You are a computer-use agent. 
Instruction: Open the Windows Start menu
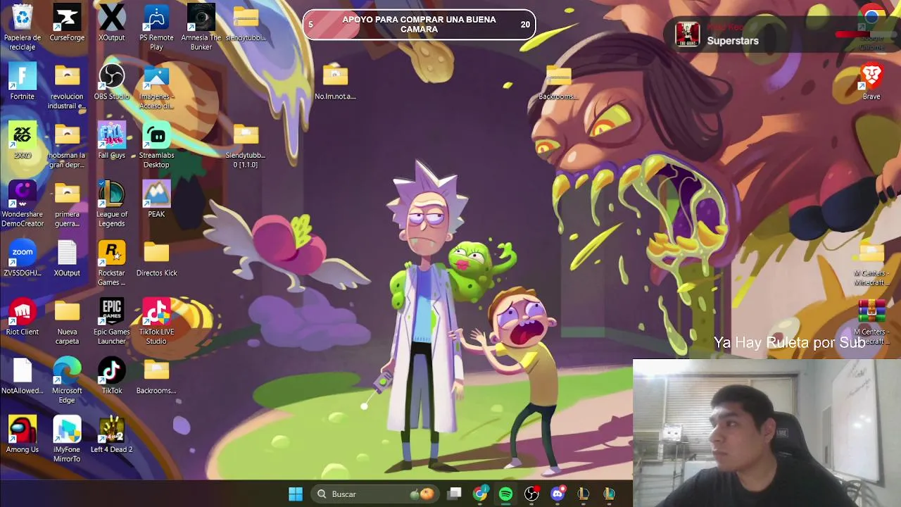click(x=296, y=494)
